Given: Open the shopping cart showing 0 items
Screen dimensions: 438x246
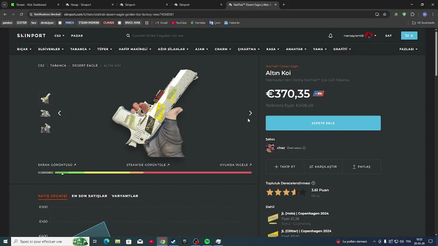Looking at the screenshot, I should (409, 36).
